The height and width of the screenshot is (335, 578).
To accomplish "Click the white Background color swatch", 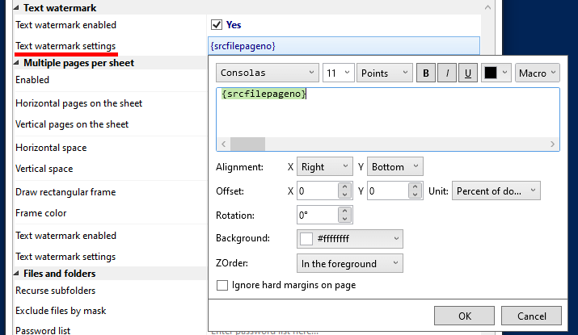I will 306,239.
